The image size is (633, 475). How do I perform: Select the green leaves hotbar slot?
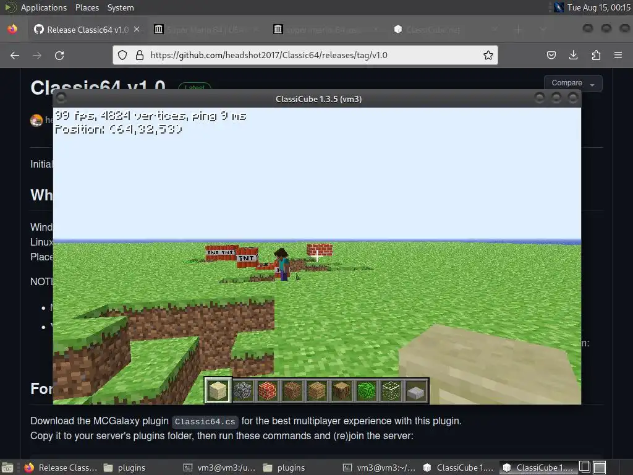(366, 391)
